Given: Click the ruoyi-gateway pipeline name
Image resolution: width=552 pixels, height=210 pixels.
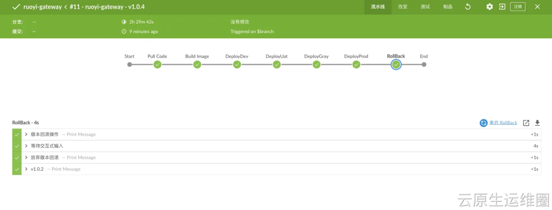Looking at the screenshot, I should point(42,7).
